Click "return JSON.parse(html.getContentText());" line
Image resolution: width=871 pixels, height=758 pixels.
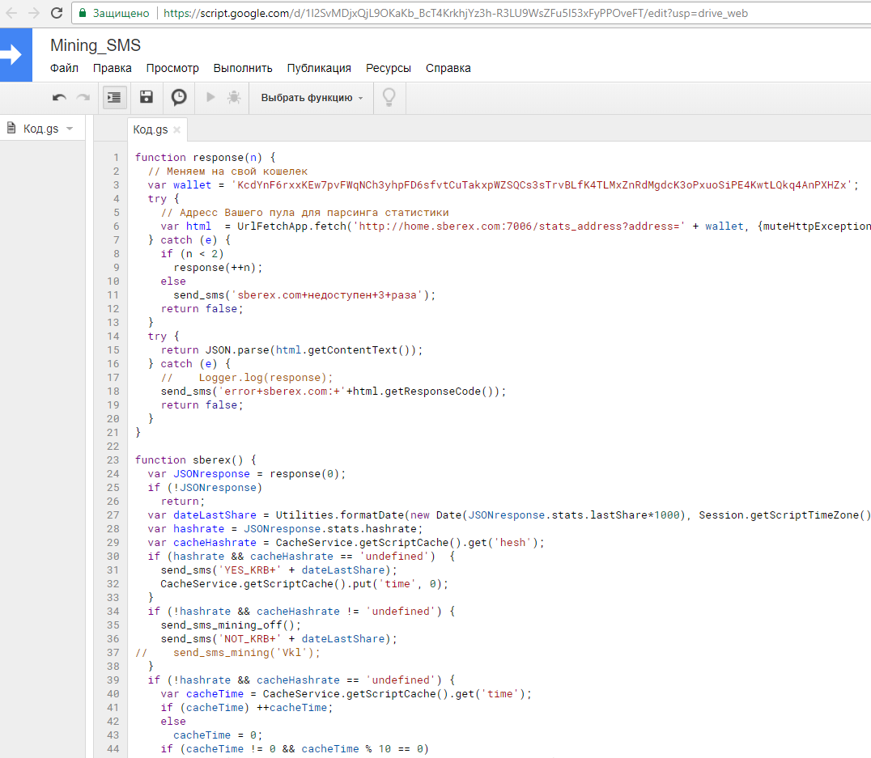(x=292, y=349)
